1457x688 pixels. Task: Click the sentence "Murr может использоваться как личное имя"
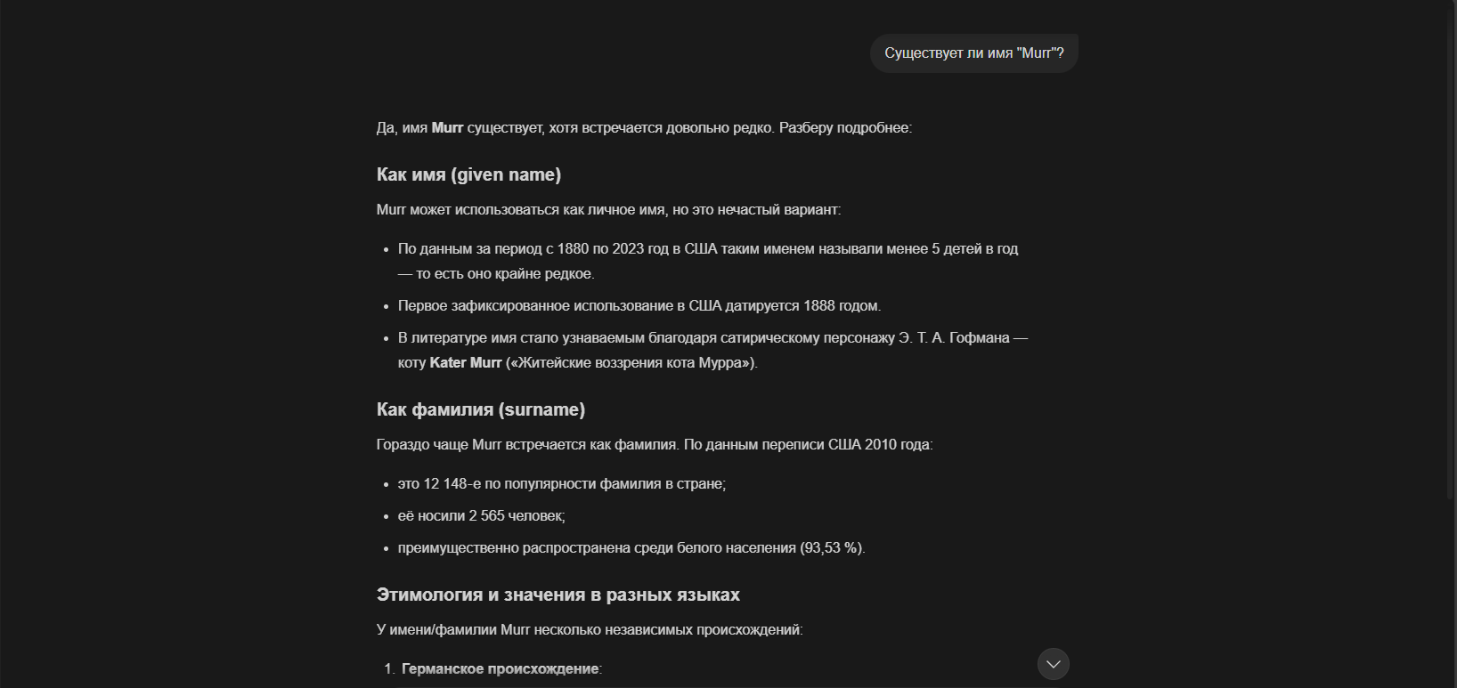tap(608, 210)
